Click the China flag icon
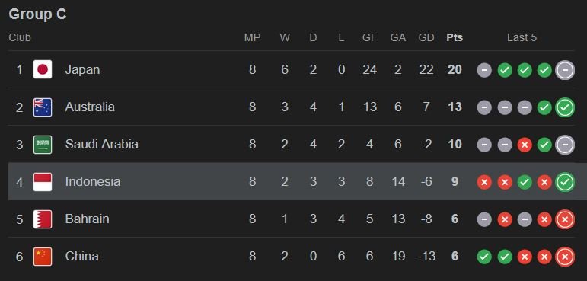Viewport: 587px width, 281px height. [x=43, y=257]
